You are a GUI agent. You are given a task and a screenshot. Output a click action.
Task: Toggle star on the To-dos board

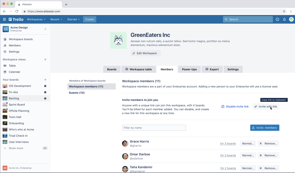(45, 92)
